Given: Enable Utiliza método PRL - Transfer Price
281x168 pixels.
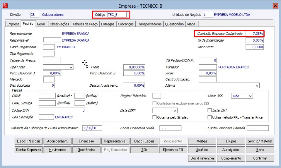Looking at the screenshot, I should [x=210, y=117].
